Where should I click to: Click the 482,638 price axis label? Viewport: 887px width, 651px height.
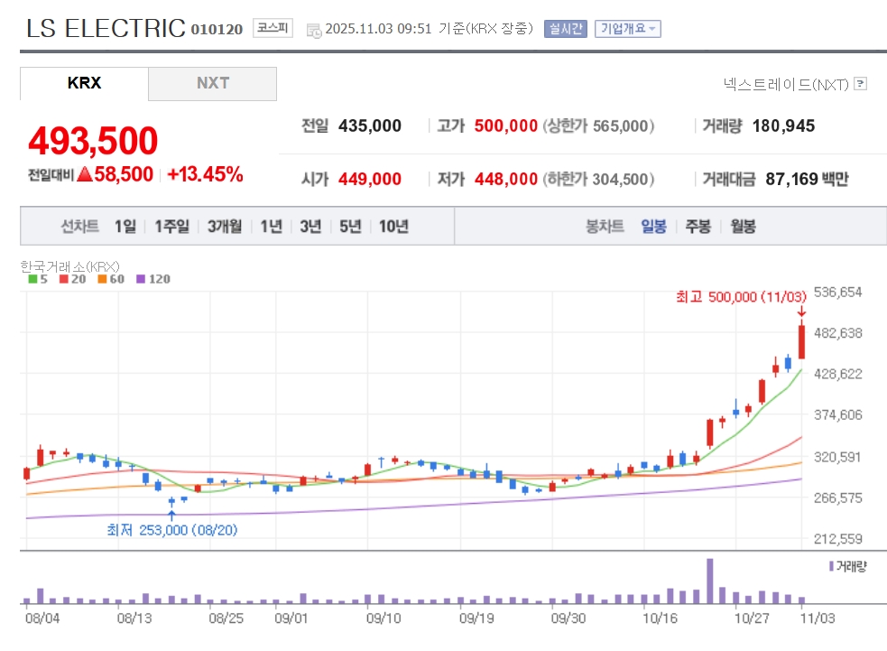[837, 333]
